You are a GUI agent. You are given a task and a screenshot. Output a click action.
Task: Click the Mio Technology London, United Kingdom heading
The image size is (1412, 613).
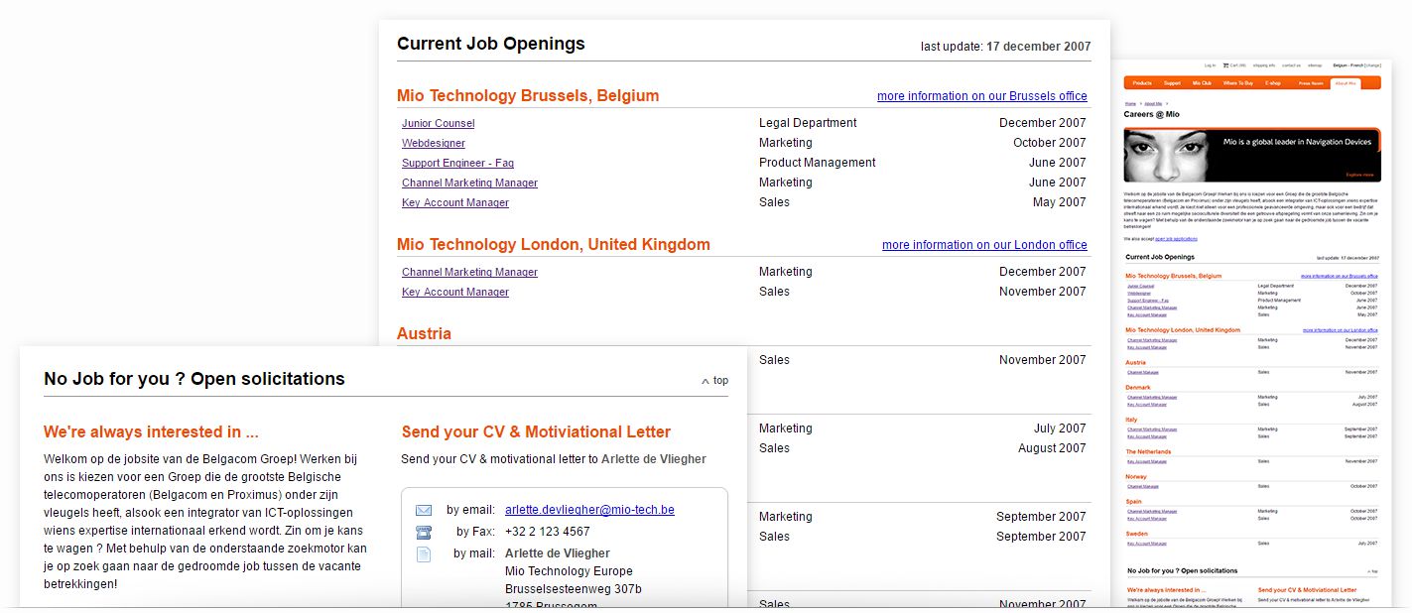click(x=554, y=245)
